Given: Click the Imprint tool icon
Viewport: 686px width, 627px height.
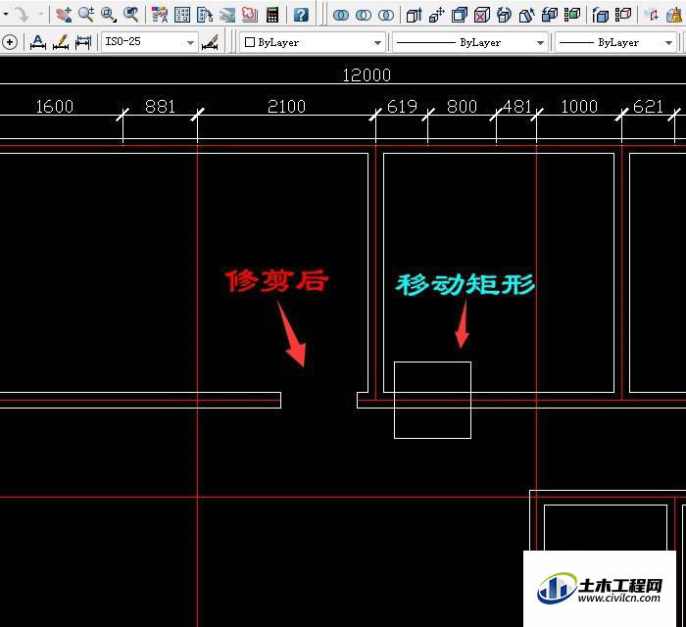Looking at the screenshot, I should (x=652, y=15).
